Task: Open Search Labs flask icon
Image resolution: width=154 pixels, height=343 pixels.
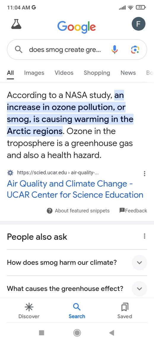Action: click(16, 24)
